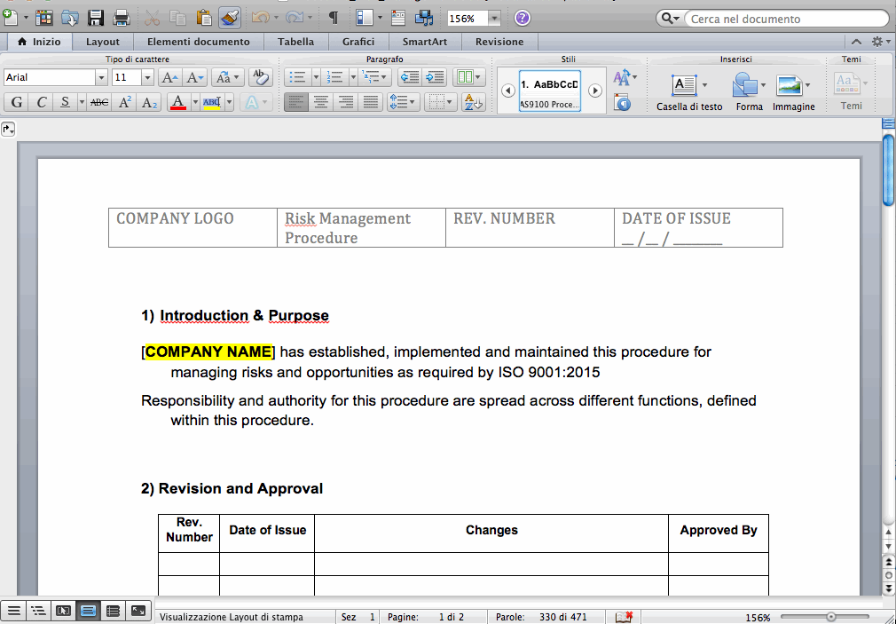The height and width of the screenshot is (624, 896).
Task: Click the zoom slider in status bar
Action: pyautogui.click(x=831, y=617)
